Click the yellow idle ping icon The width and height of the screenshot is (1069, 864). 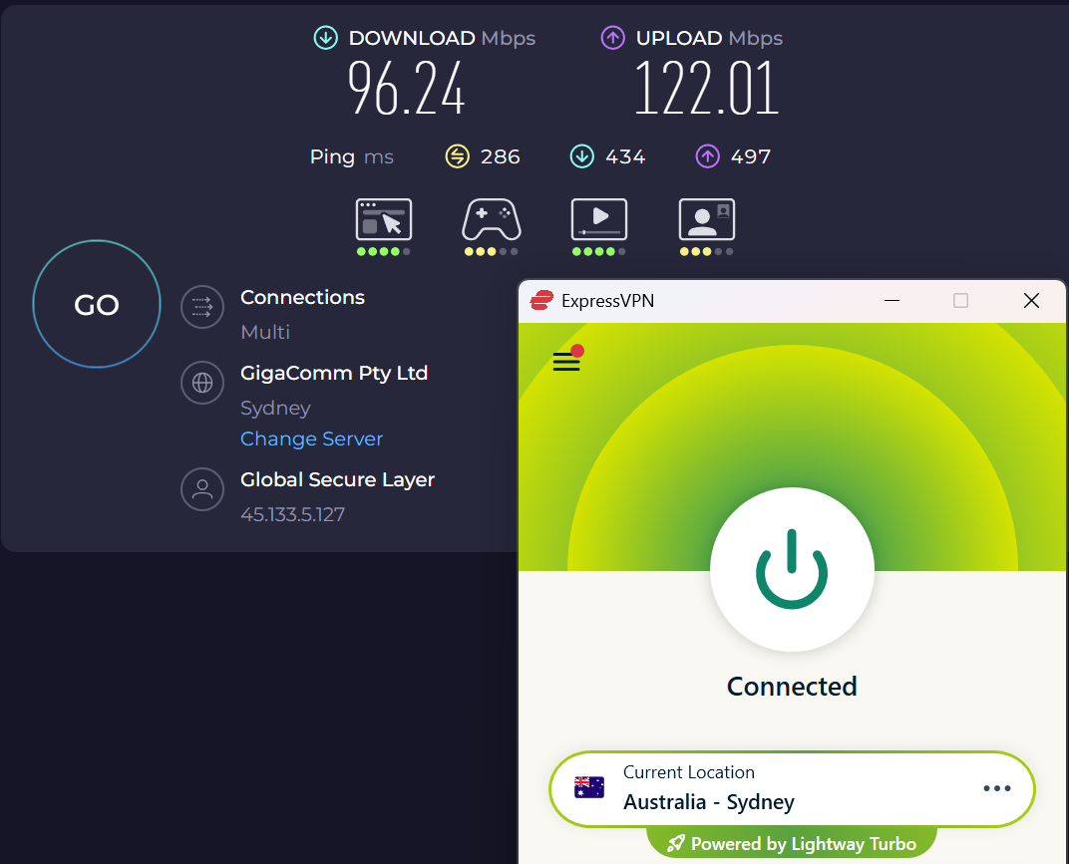click(458, 156)
